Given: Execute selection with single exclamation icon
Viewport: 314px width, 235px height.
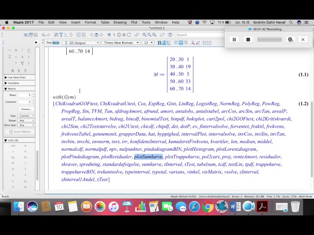Looking at the screenshot, I should 114,35.
